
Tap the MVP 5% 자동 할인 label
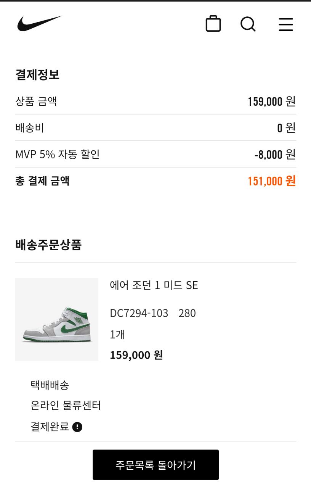57,154
